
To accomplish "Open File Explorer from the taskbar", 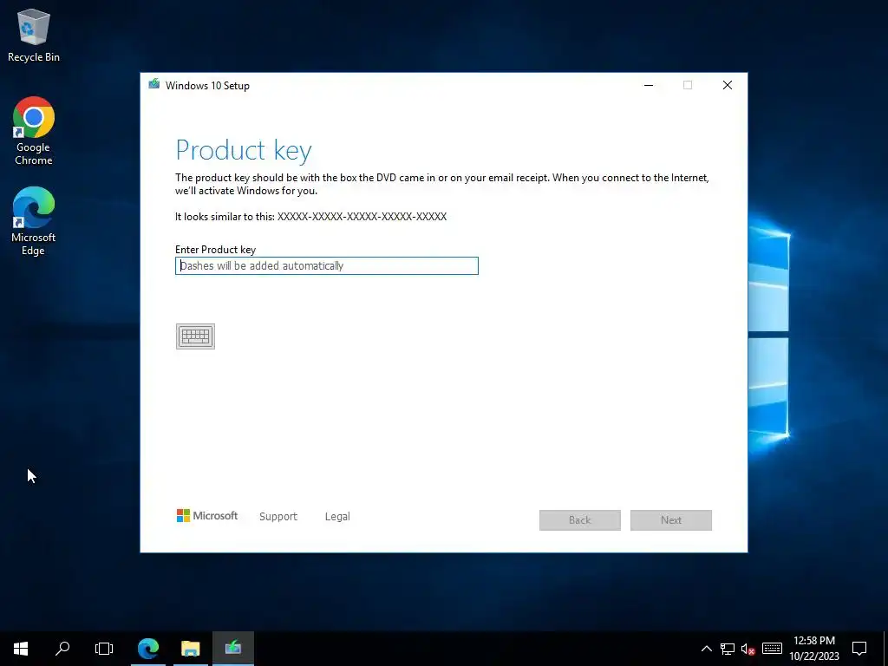I will (x=190, y=649).
